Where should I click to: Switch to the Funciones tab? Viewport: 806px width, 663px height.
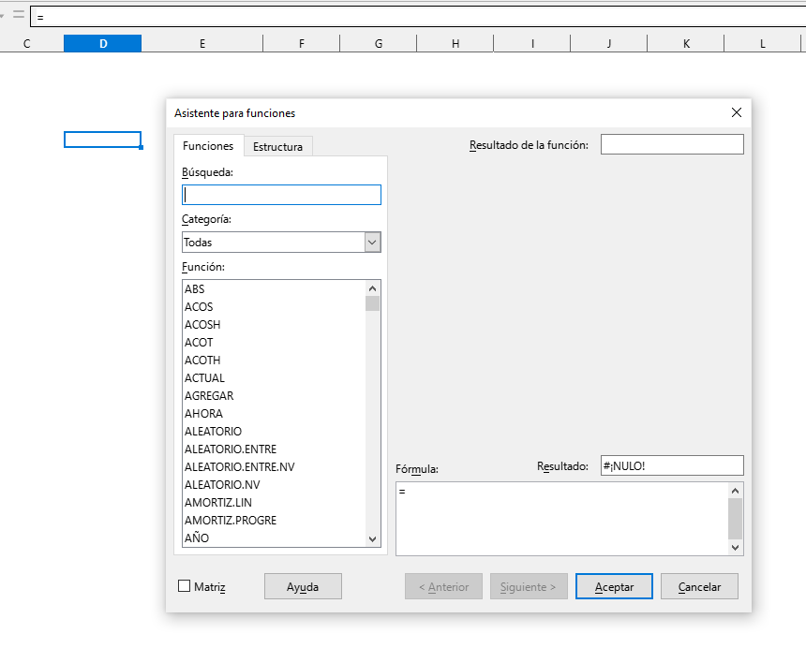207,145
